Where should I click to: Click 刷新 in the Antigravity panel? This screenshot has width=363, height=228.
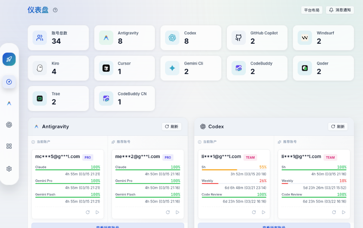pos(171,126)
